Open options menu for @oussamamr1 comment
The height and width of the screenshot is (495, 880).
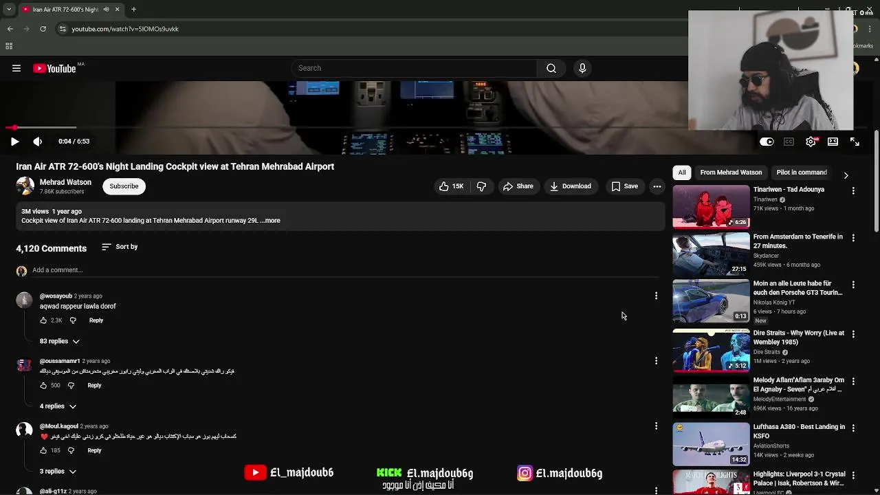(x=656, y=361)
